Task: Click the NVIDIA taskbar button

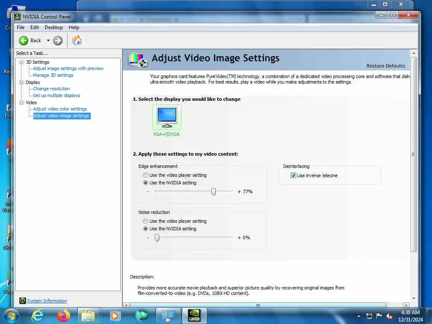Action: point(194,316)
